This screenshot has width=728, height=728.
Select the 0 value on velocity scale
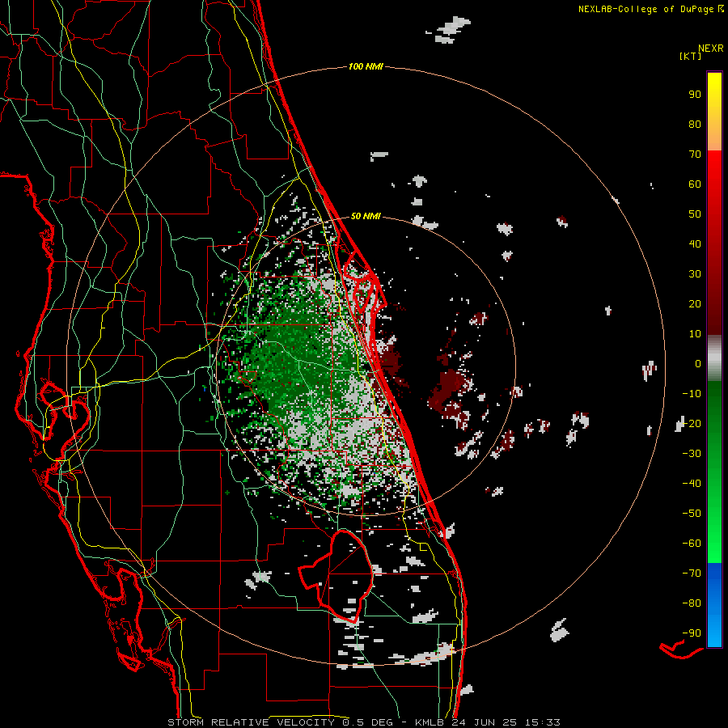coord(698,364)
